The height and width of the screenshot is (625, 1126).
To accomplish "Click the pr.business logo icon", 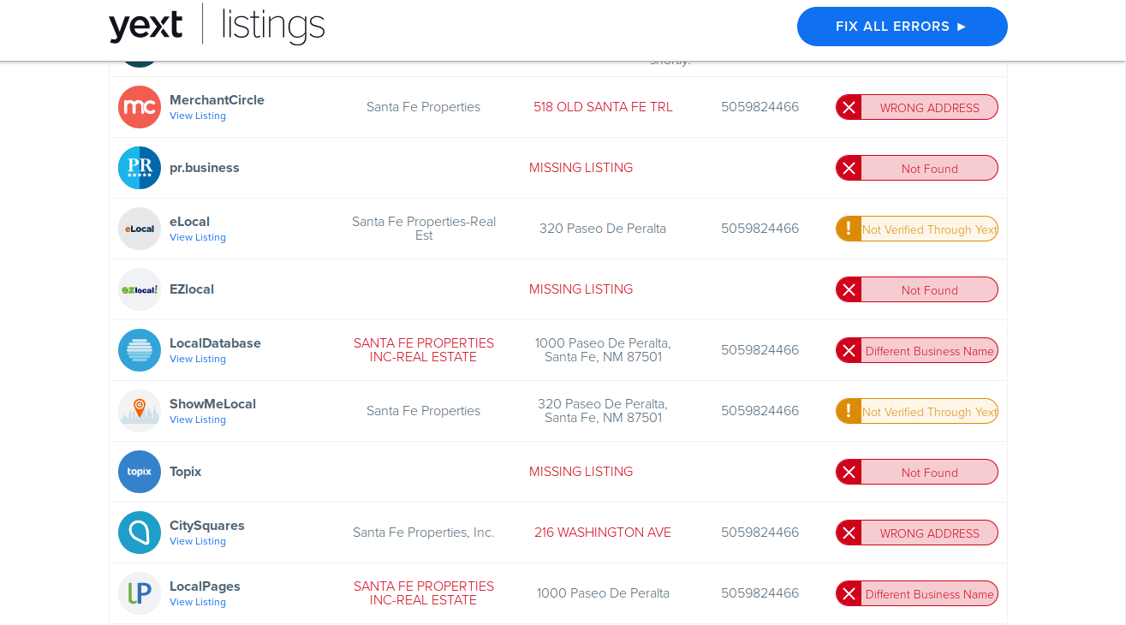I will (x=140, y=168).
